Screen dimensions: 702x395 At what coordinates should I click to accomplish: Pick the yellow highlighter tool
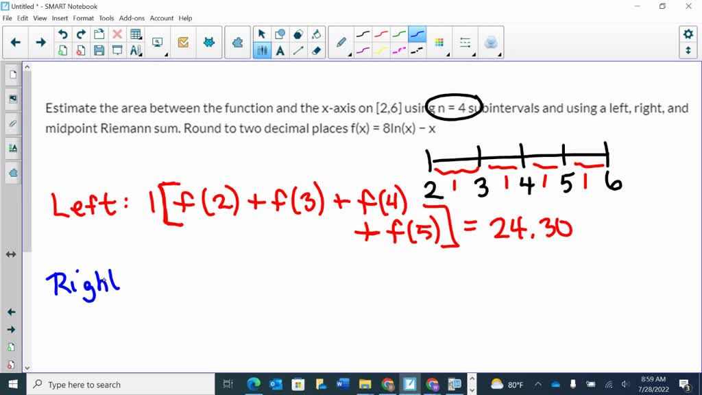[x=382, y=50]
